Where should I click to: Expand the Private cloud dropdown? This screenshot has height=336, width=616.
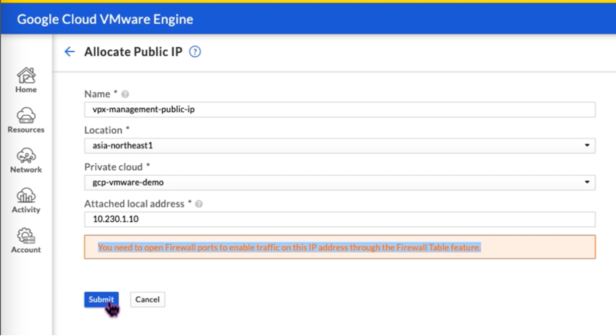[x=340, y=182]
